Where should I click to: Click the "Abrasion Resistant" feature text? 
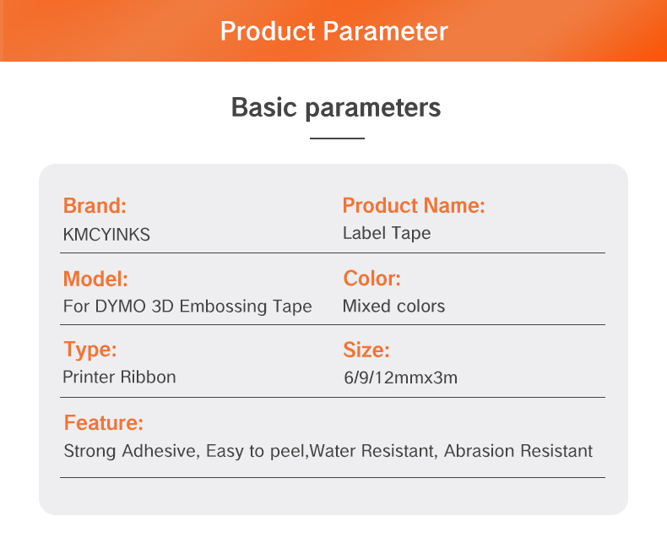(518, 450)
